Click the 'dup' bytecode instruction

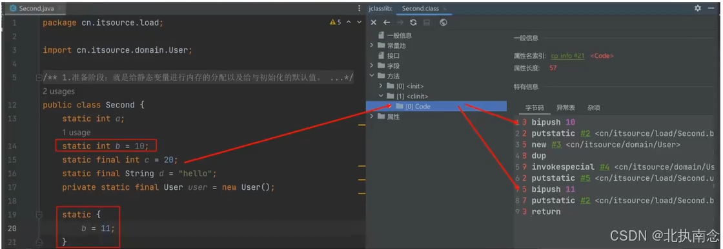click(538, 156)
